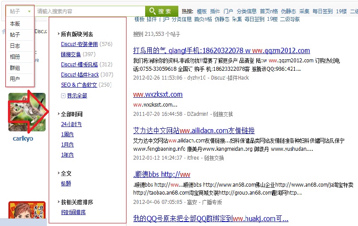Filter by 链接交换 forum

71,54
